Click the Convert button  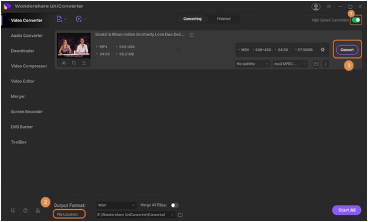click(347, 50)
